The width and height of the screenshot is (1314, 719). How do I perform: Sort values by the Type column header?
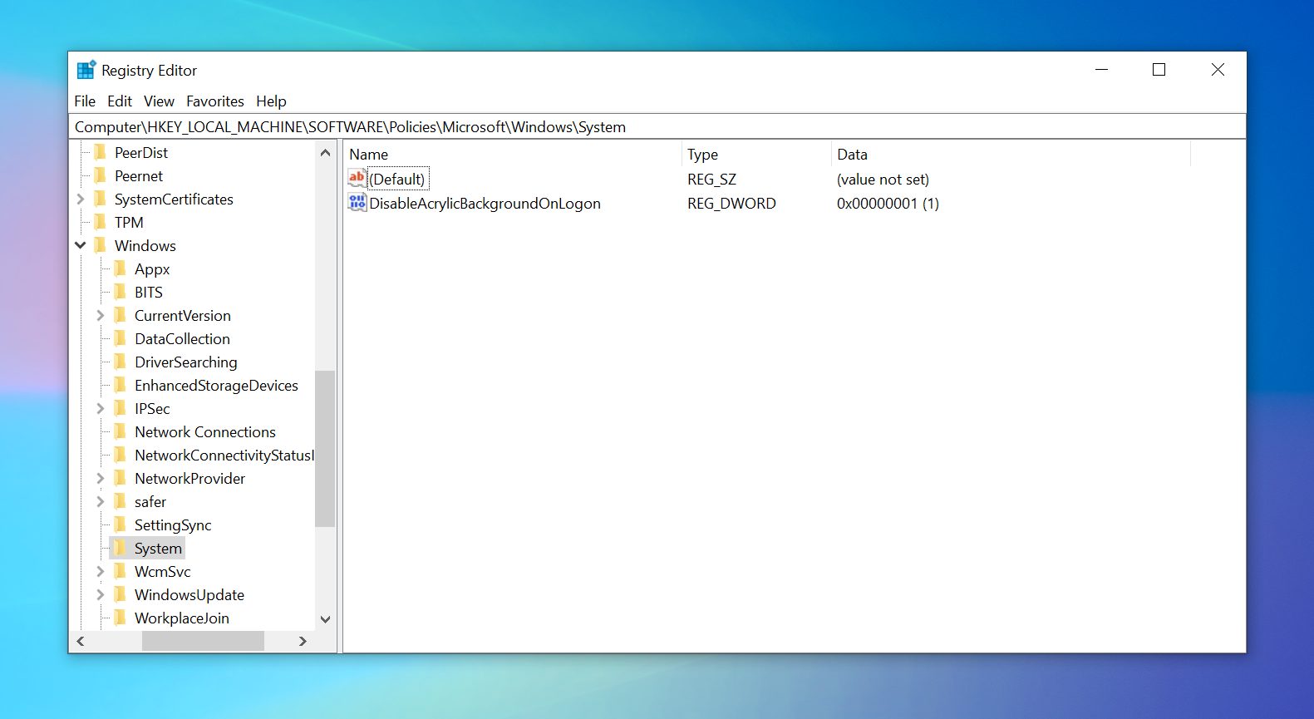pyautogui.click(x=756, y=154)
